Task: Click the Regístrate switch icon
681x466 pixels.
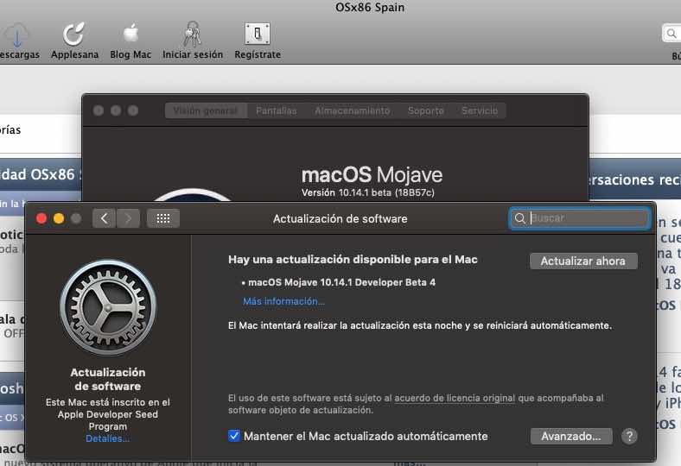Action: (x=258, y=34)
